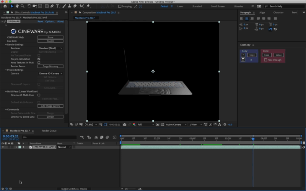306x191 pixels.
Task: Take a snapshot with the camera icon
Action: click(x=125, y=125)
